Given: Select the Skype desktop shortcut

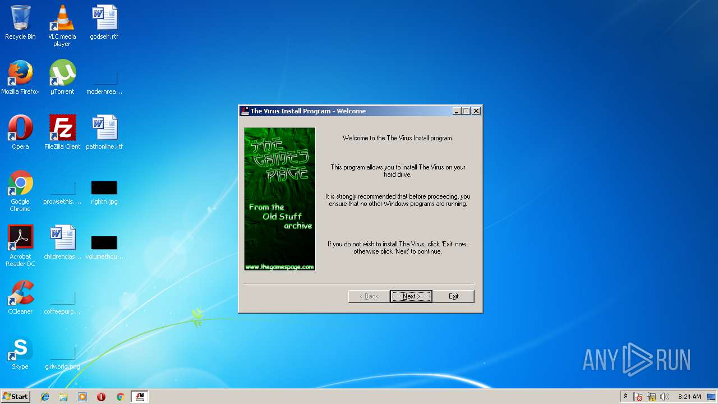Looking at the screenshot, I should click(x=20, y=352).
